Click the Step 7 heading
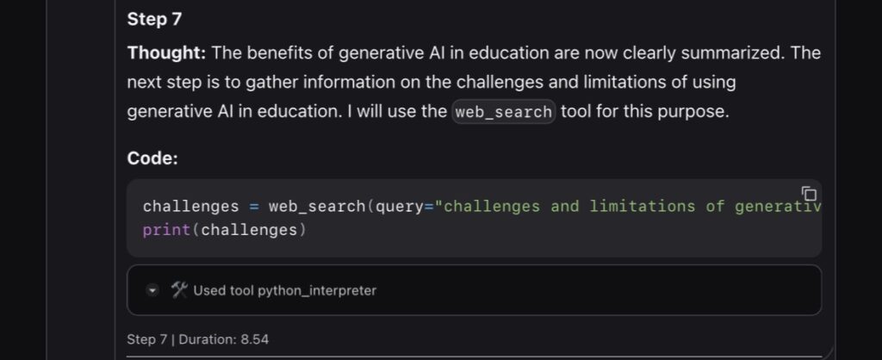The width and height of the screenshot is (882, 360). pos(154,18)
